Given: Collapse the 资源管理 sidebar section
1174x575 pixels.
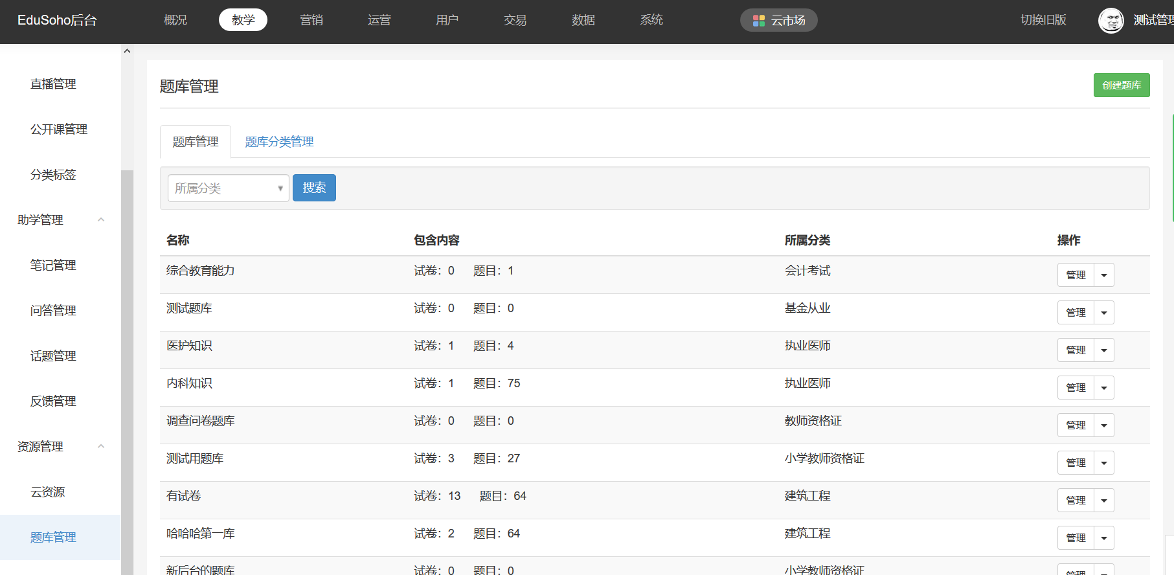Looking at the screenshot, I should click(x=101, y=446).
